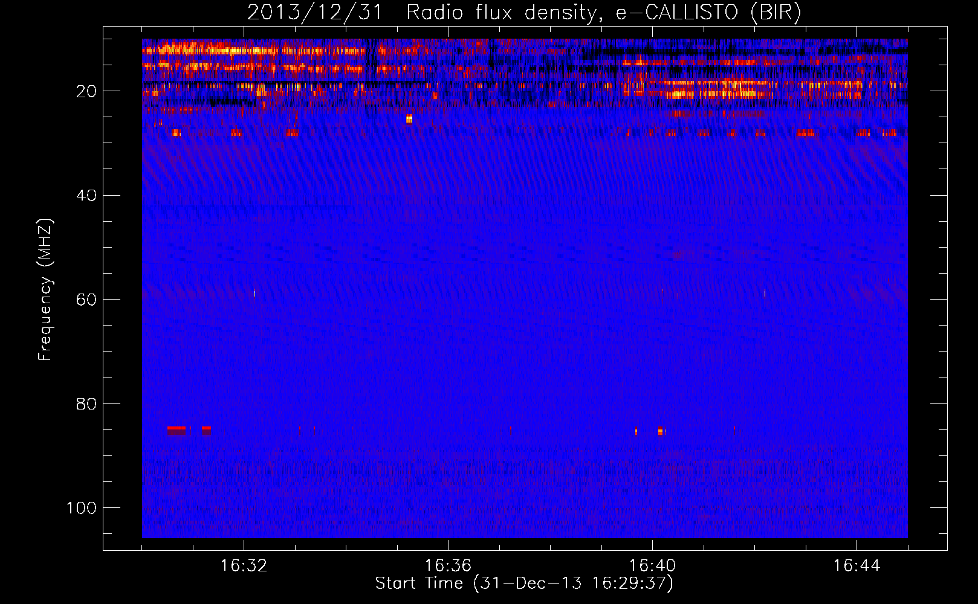Click the 16:44 time tick label
The height and width of the screenshot is (604, 978).
click(857, 566)
